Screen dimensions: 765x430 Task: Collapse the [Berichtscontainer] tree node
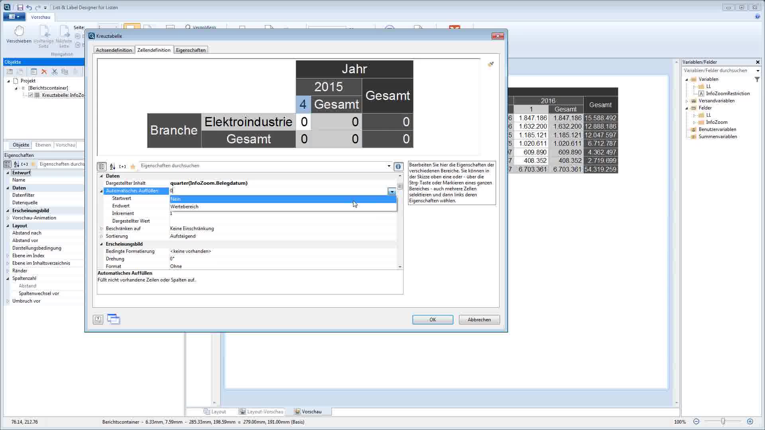point(16,88)
